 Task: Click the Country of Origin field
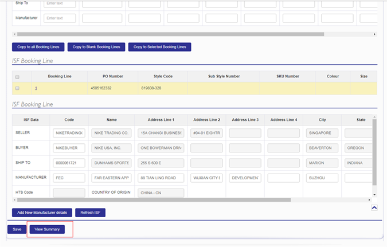[x=161, y=193]
